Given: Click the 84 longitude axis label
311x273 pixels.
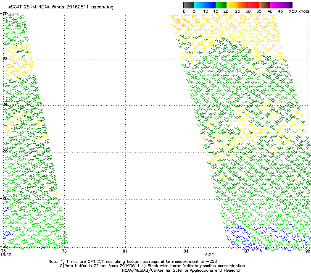Looking at the screenshot, I should tap(186, 251).
